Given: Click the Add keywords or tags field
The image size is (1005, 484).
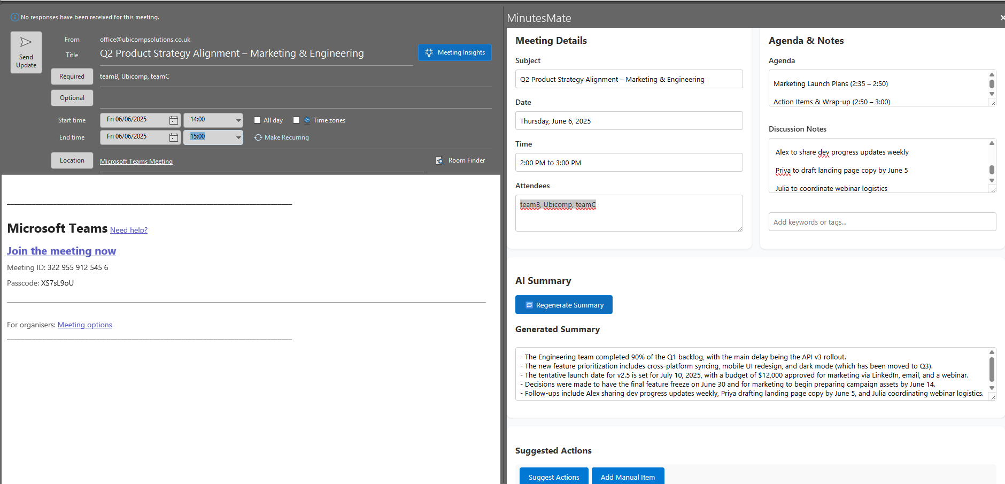Looking at the screenshot, I should pyautogui.click(x=882, y=222).
